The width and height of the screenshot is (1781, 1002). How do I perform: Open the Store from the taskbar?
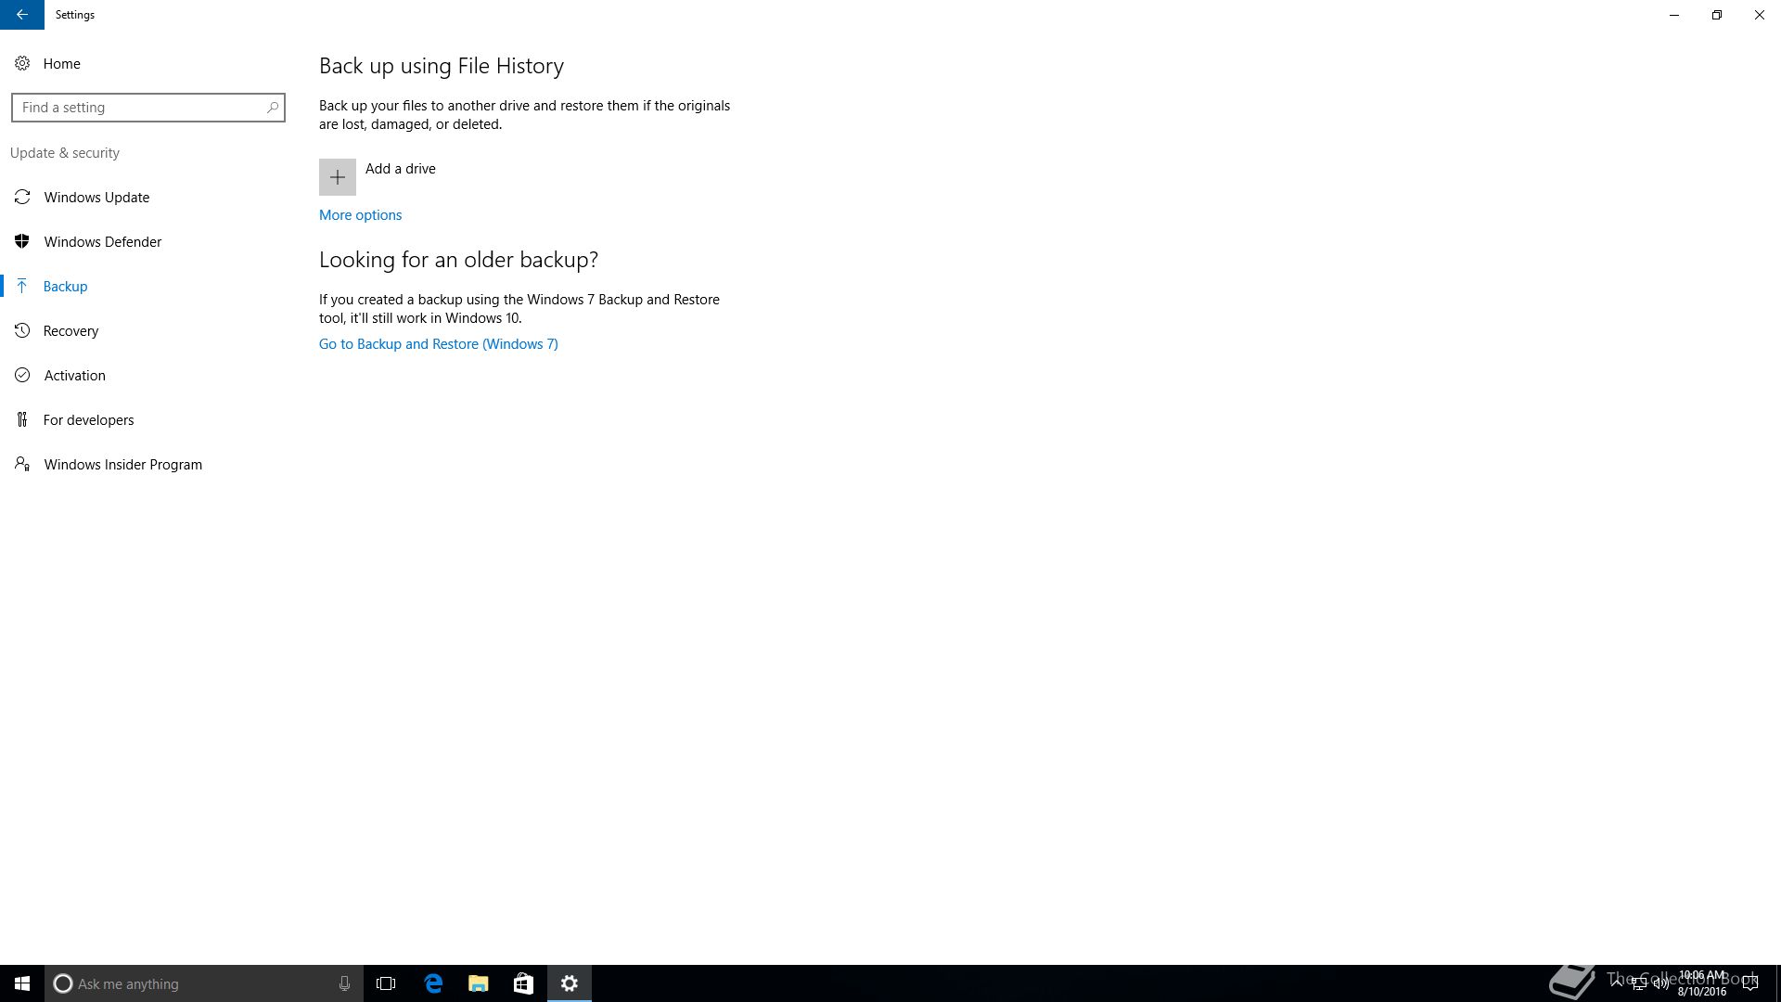(x=523, y=983)
